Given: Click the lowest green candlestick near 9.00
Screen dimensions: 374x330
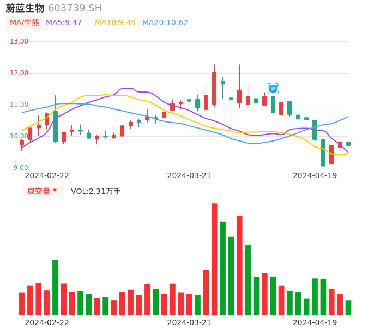Looking at the screenshot, I should [x=323, y=152].
